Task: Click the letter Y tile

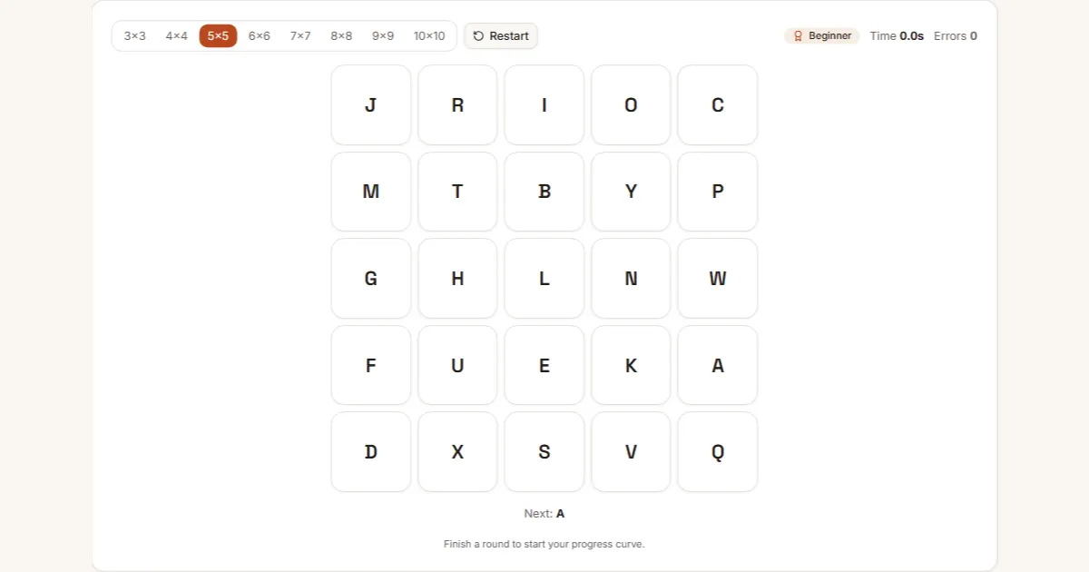Action: pos(631,192)
